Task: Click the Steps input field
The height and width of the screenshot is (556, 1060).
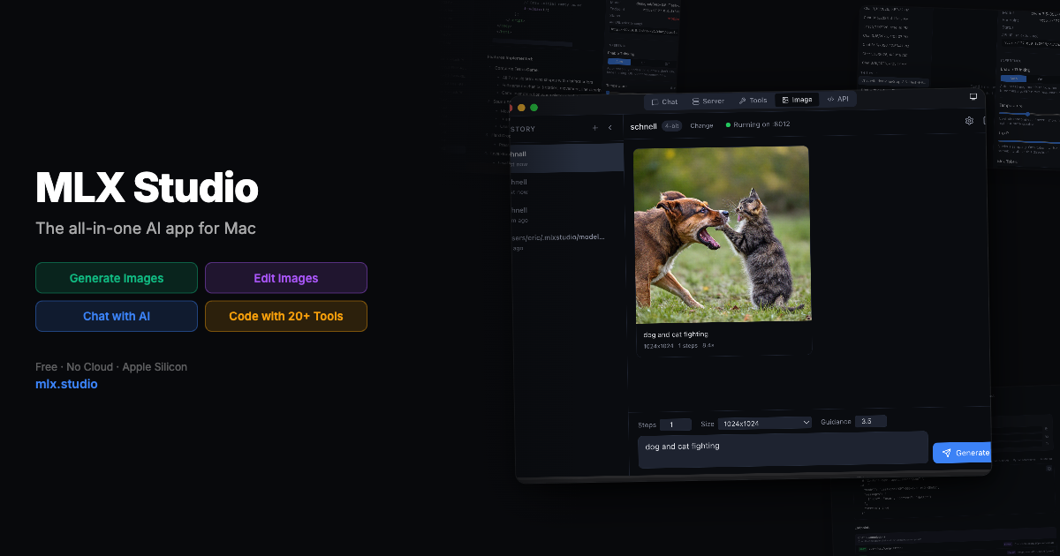Action: click(x=676, y=425)
